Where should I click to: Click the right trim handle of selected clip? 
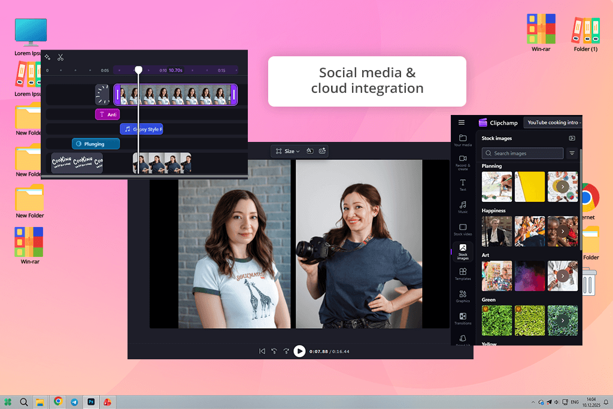coord(234,95)
